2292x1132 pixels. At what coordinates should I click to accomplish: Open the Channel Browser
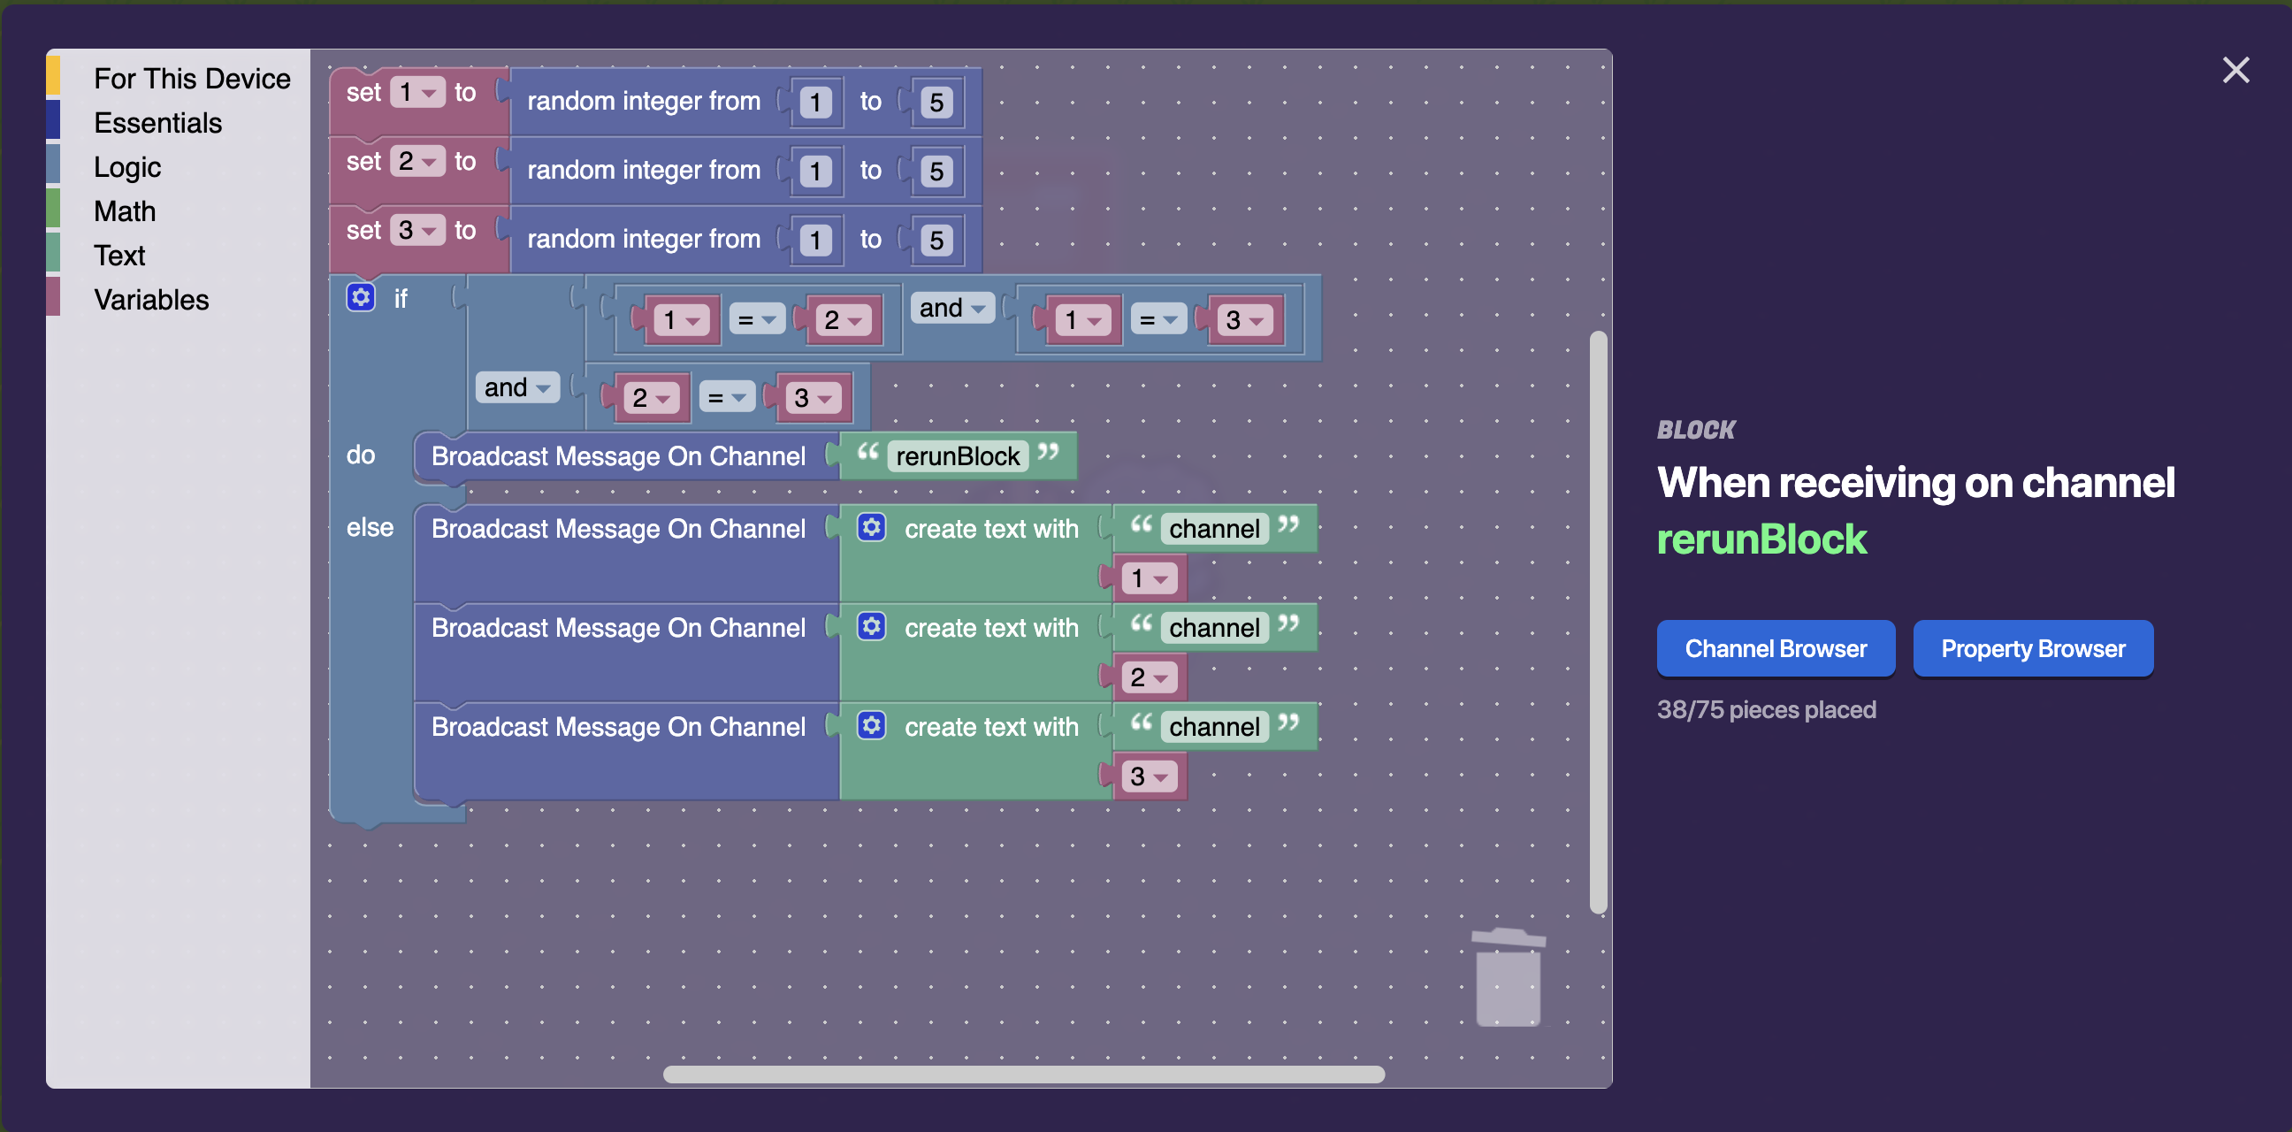[x=1774, y=649]
